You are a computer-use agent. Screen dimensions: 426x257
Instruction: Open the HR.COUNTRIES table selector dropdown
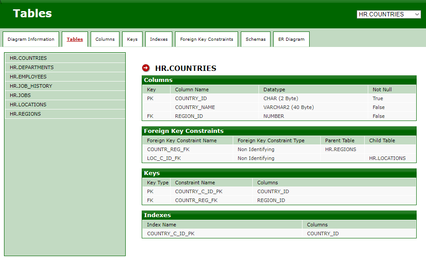point(388,14)
